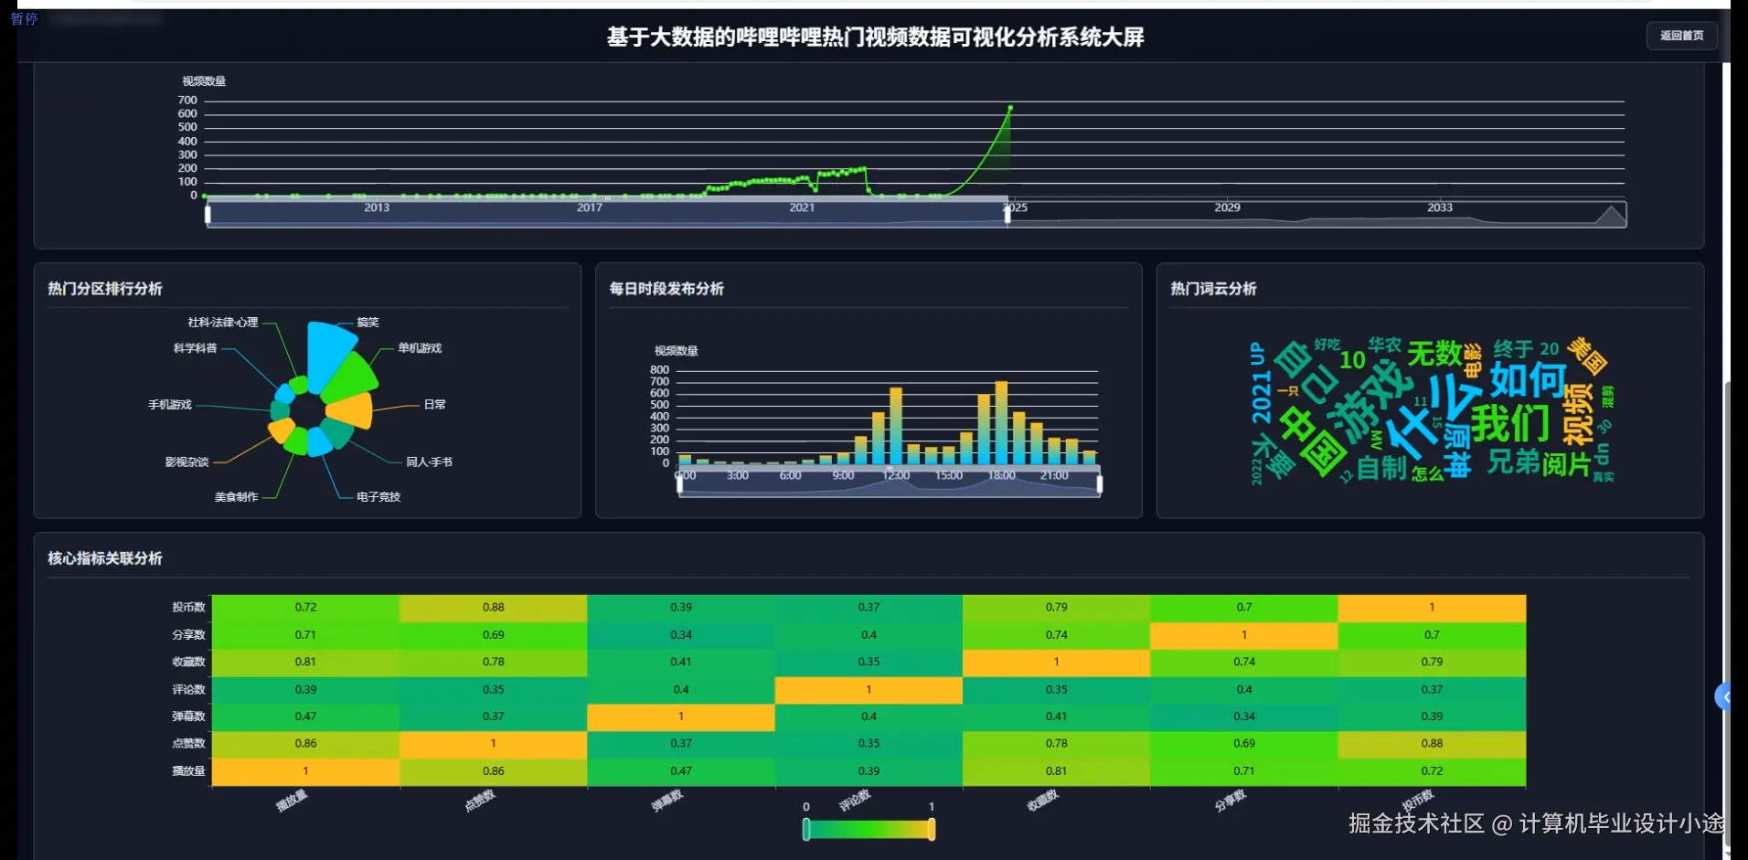Click the word 如何 in the word cloud
Image resolution: width=1748 pixels, height=860 pixels.
[1528, 378]
